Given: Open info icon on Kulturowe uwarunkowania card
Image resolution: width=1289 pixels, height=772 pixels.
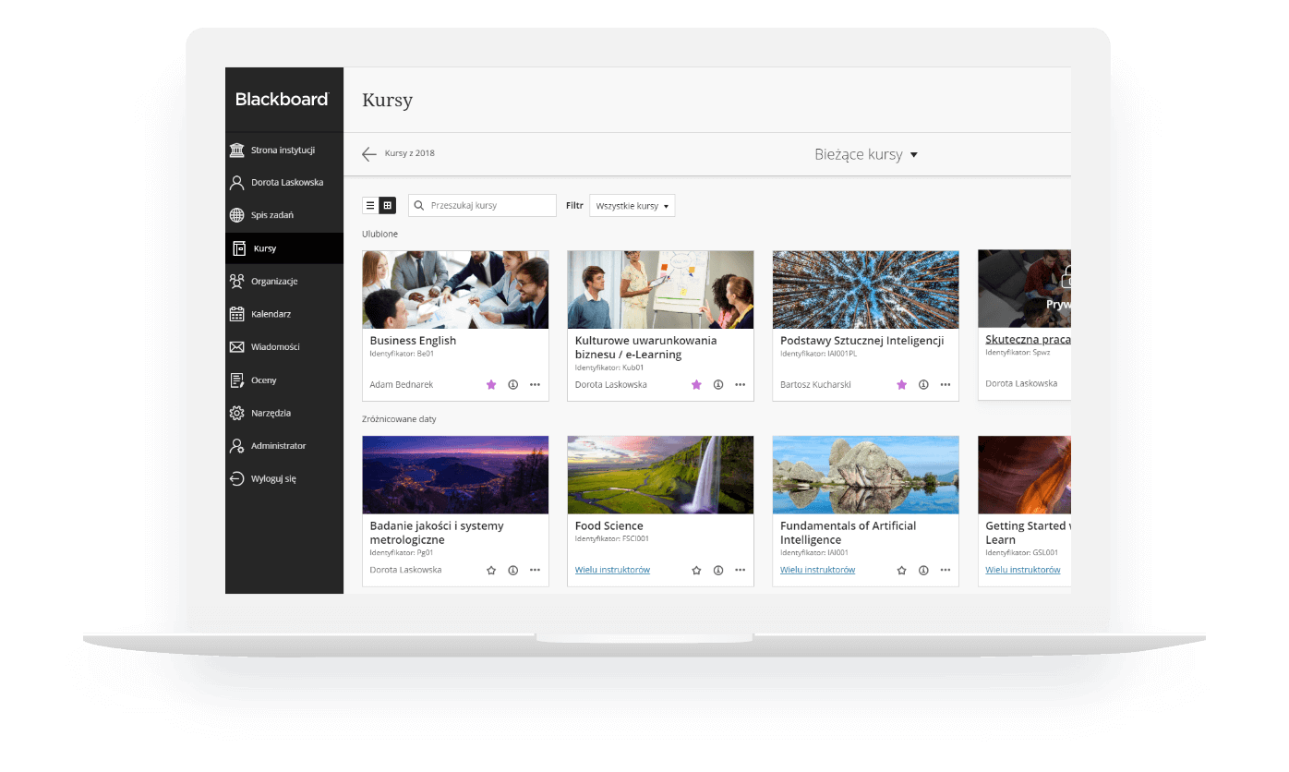Looking at the screenshot, I should (x=718, y=384).
